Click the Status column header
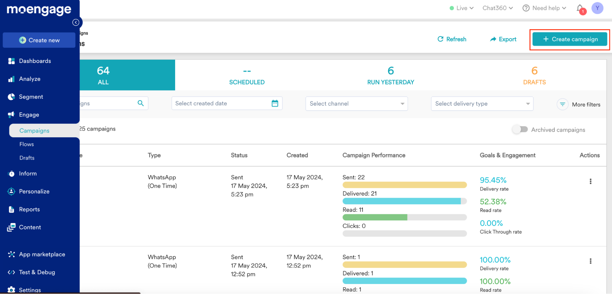Viewport: 612px width, 294px height. coord(239,155)
